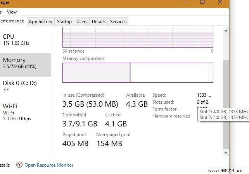Click the vertical scrollbar thumb
The image size is (249, 174).
click(226, 104)
